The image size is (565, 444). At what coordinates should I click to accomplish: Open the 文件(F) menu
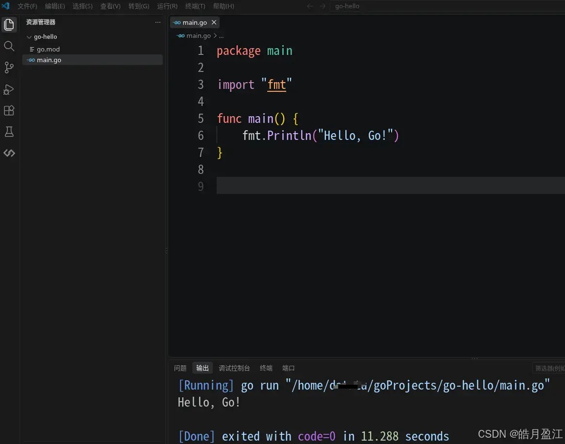coord(27,6)
